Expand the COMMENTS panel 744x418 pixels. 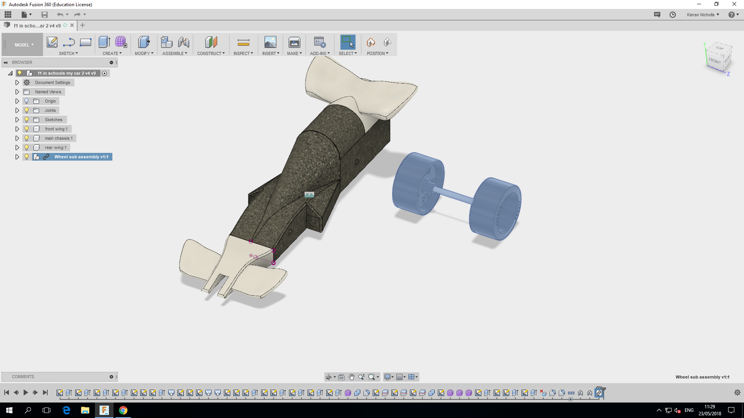(x=112, y=377)
